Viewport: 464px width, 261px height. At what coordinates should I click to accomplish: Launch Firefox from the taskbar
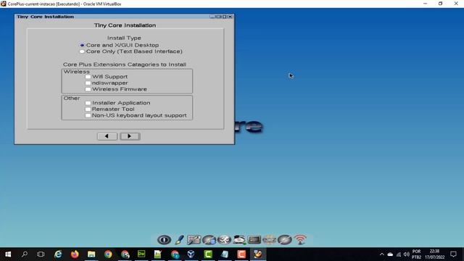click(75, 254)
